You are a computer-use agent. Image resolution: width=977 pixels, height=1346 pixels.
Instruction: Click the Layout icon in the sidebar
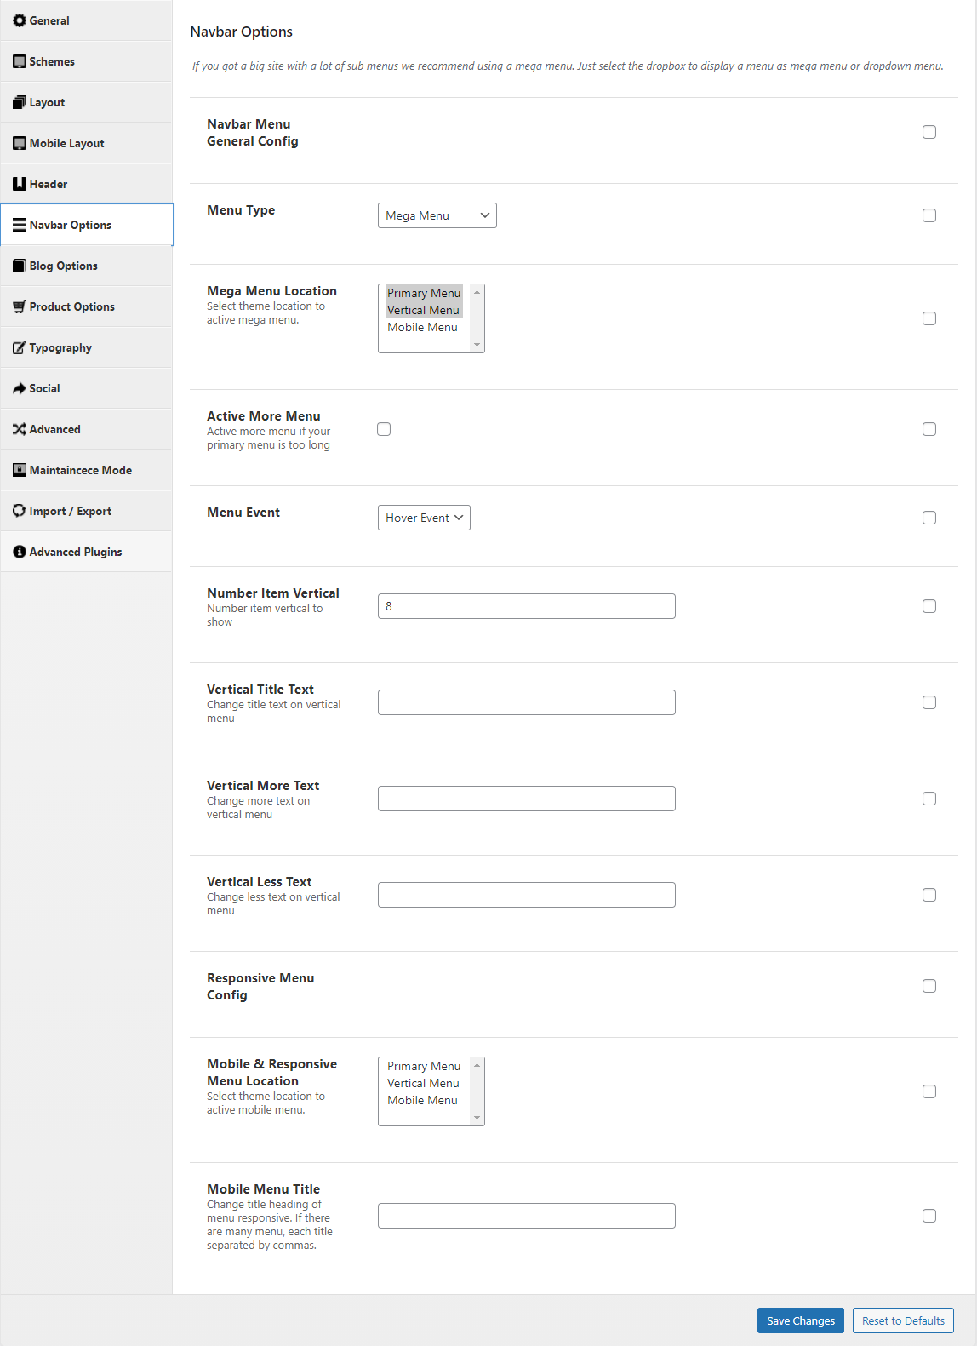(20, 102)
